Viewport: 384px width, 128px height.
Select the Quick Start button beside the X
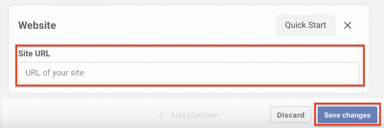click(x=306, y=25)
